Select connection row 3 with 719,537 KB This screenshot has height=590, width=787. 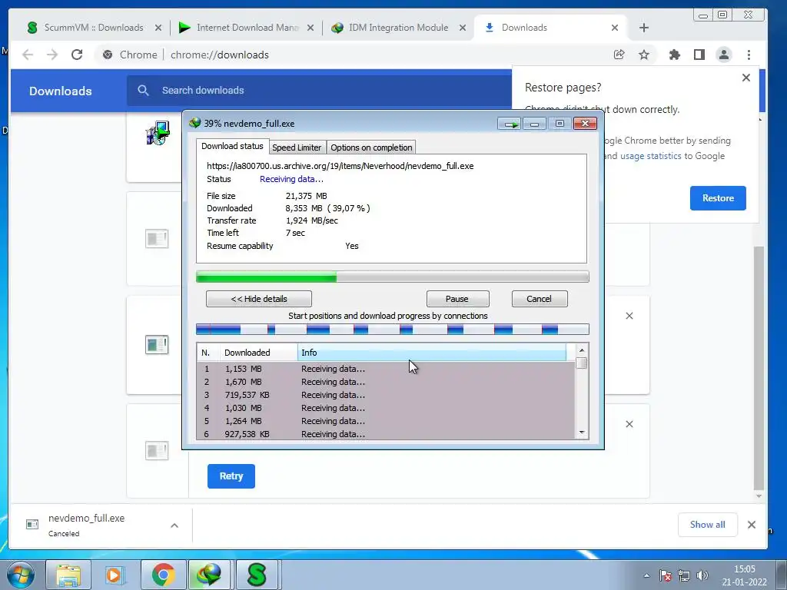coord(386,395)
